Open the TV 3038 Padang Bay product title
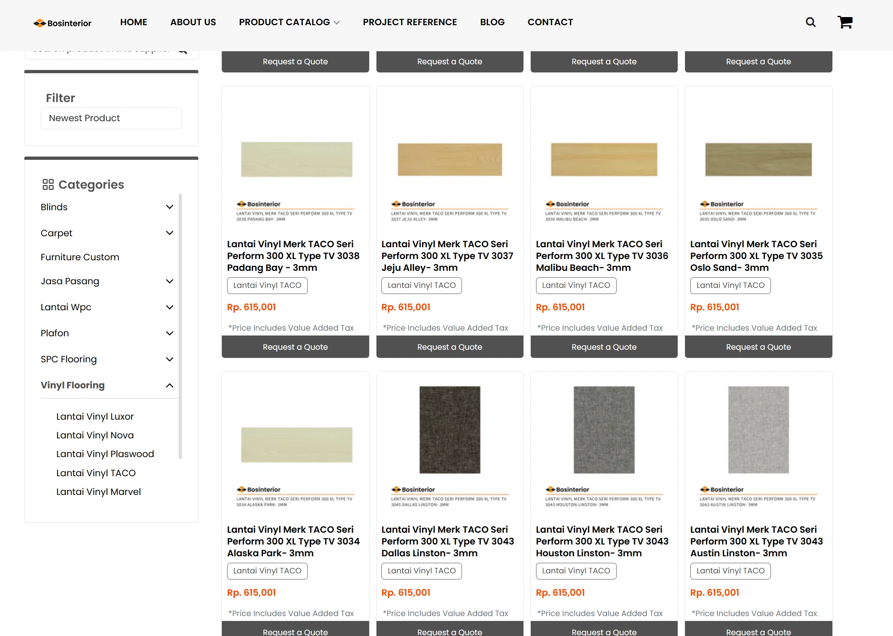This screenshot has height=636, width=893. click(x=293, y=256)
